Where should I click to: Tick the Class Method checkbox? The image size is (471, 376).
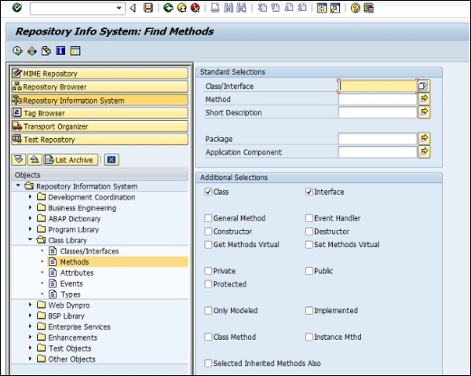pyautogui.click(x=208, y=337)
